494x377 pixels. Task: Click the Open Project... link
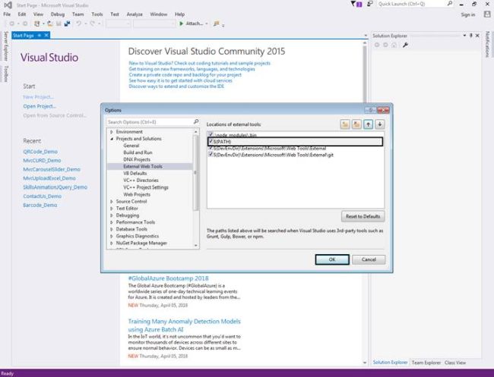click(x=40, y=106)
